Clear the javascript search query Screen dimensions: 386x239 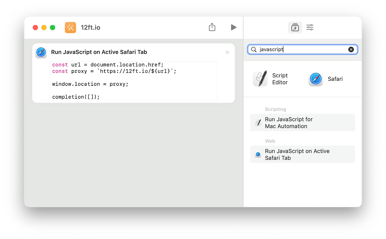tap(351, 50)
